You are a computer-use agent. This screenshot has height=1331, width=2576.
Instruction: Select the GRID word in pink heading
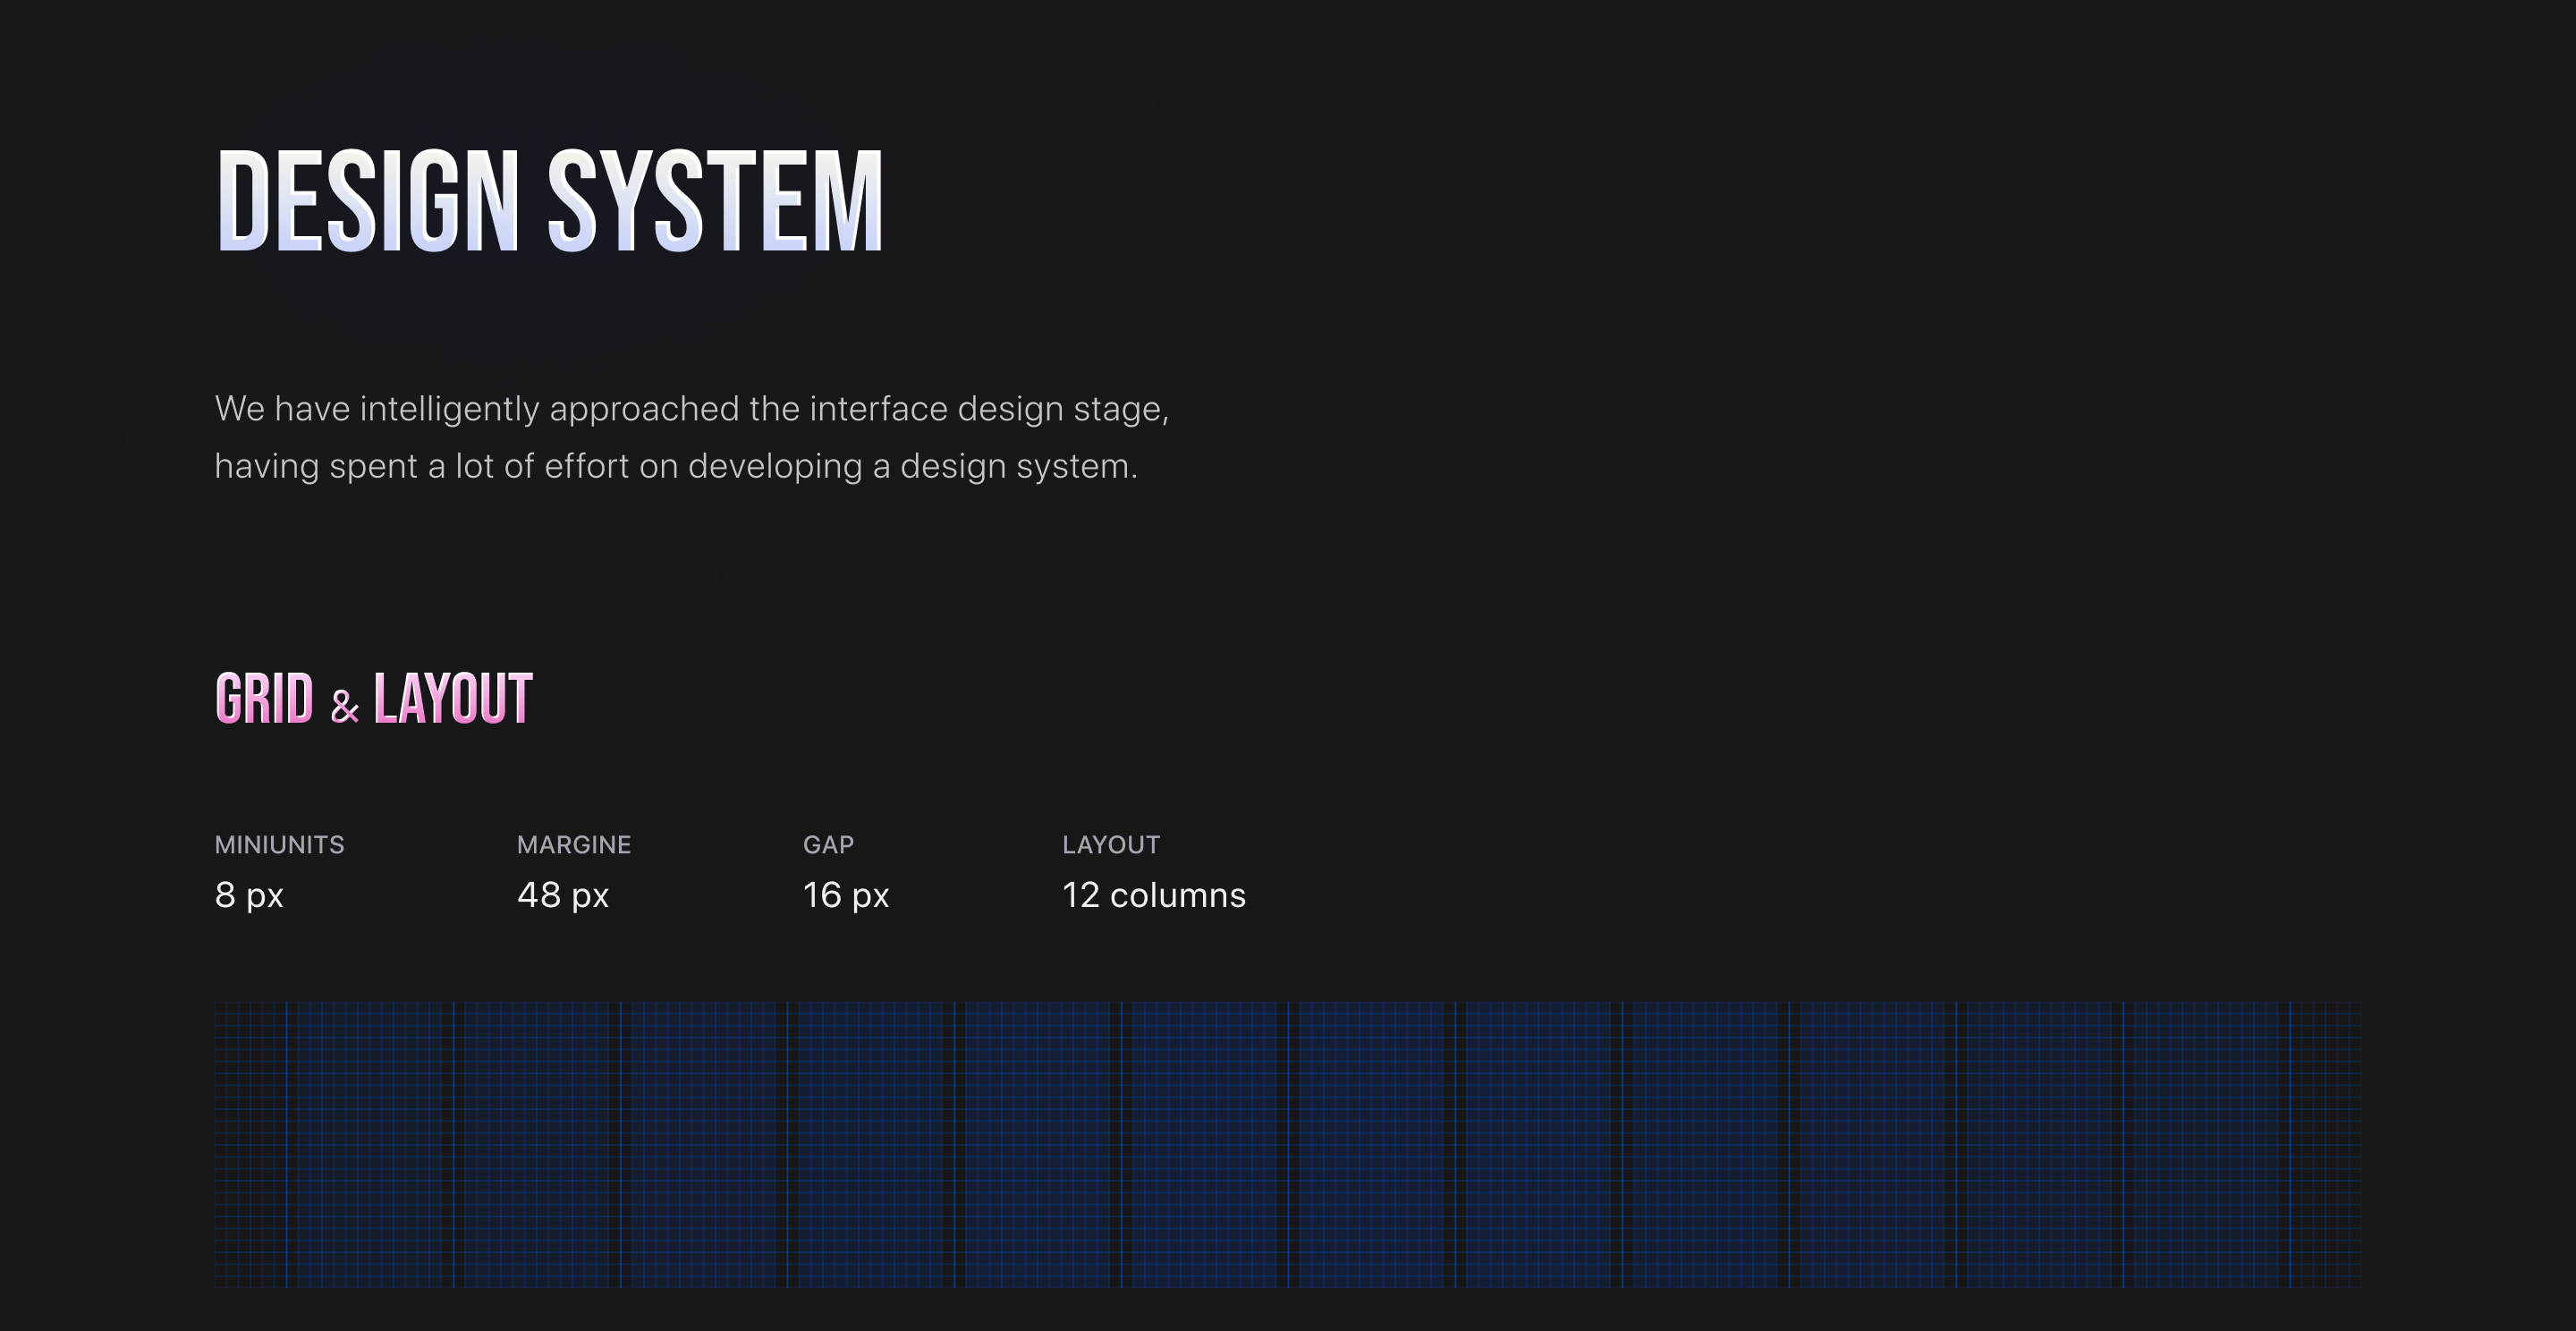[x=264, y=698]
